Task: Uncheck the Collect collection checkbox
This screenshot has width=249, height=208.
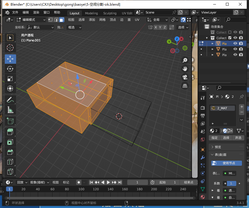Action: point(230,38)
